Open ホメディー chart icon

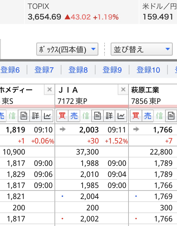[47, 116]
